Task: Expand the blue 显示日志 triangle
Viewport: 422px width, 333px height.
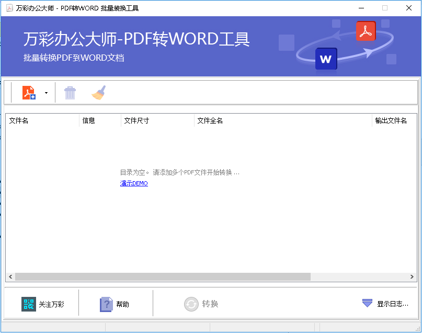Action: pos(367,303)
